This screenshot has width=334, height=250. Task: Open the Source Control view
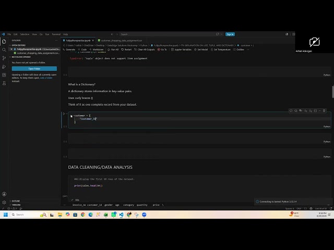pos(4,58)
